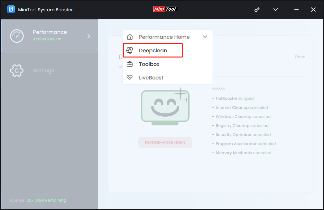Click the 207 Days Remaining license text
Screen dimensions: 324x210
(46, 200)
